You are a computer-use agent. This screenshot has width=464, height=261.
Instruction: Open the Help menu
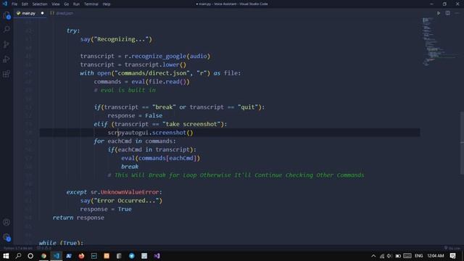tap(107, 4)
